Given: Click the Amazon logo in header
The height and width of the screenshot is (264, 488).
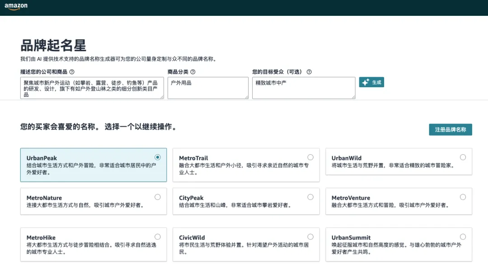Looking at the screenshot, I should 16,6.
